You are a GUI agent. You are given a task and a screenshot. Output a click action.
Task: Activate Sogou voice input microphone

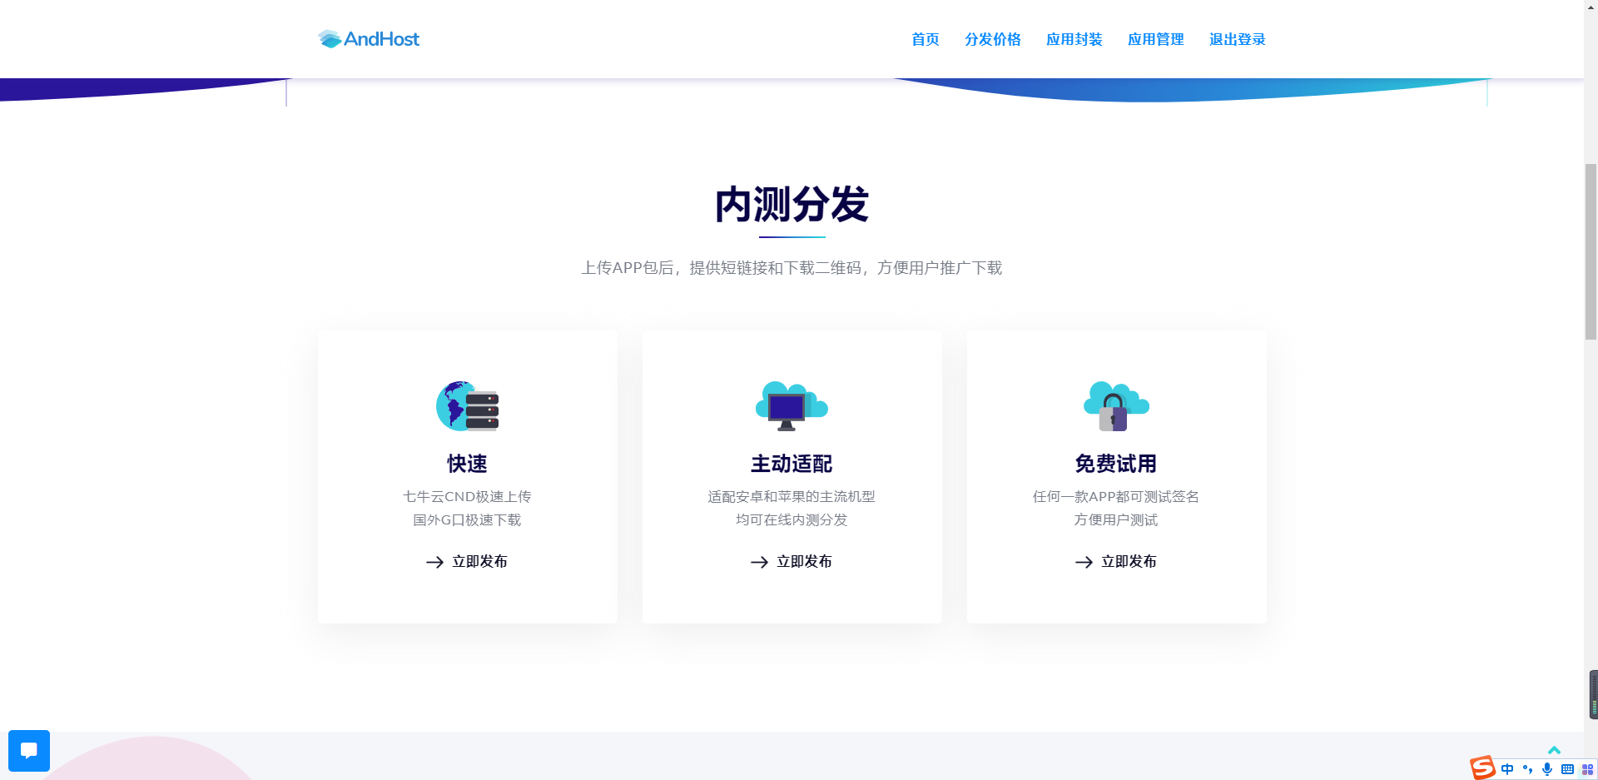point(1547,769)
